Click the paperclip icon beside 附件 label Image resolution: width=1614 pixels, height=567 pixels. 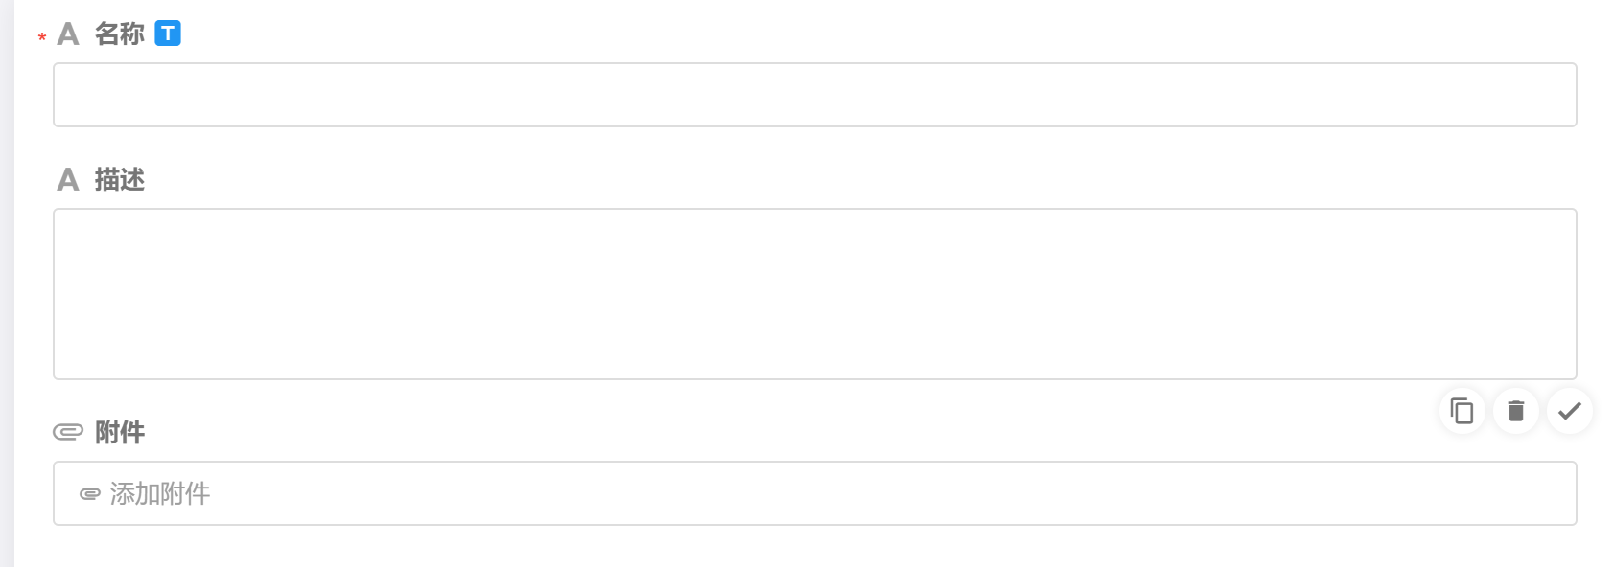pos(68,433)
